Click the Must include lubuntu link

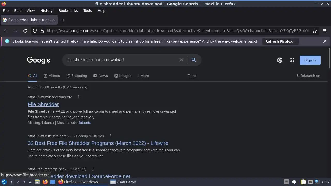85,123
